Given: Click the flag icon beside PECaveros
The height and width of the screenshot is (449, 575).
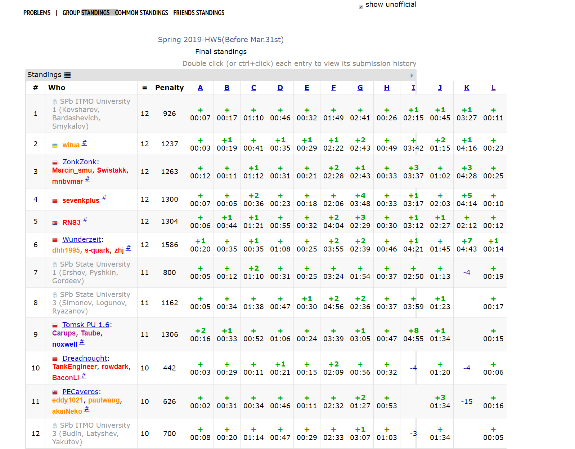Looking at the screenshot, I should tap(55, 392).
